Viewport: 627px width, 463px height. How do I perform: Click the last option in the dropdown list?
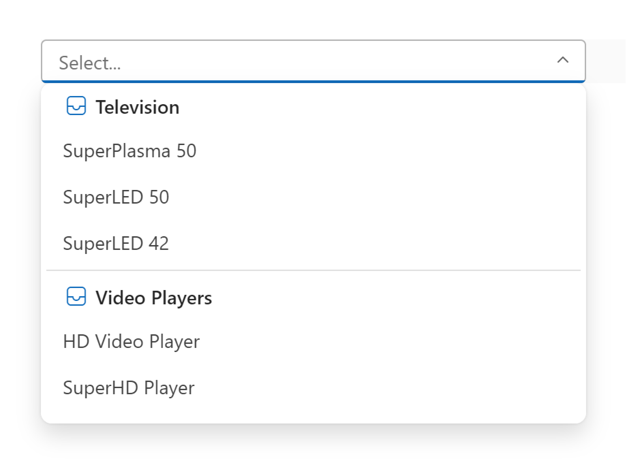click(x=129, y=387)
